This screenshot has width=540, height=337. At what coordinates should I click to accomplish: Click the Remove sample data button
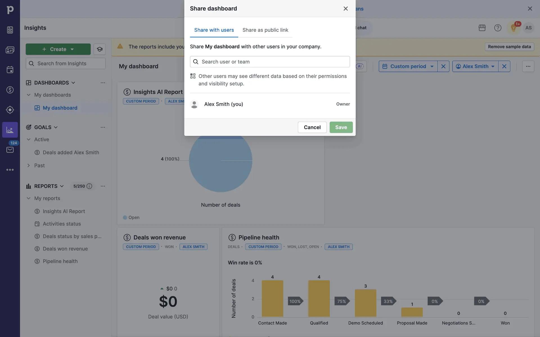click(509, 47)
